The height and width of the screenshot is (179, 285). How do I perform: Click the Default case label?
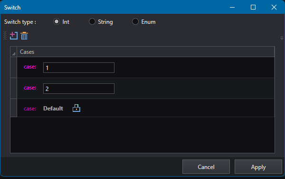pyautogui.click(x=53, y=109)
